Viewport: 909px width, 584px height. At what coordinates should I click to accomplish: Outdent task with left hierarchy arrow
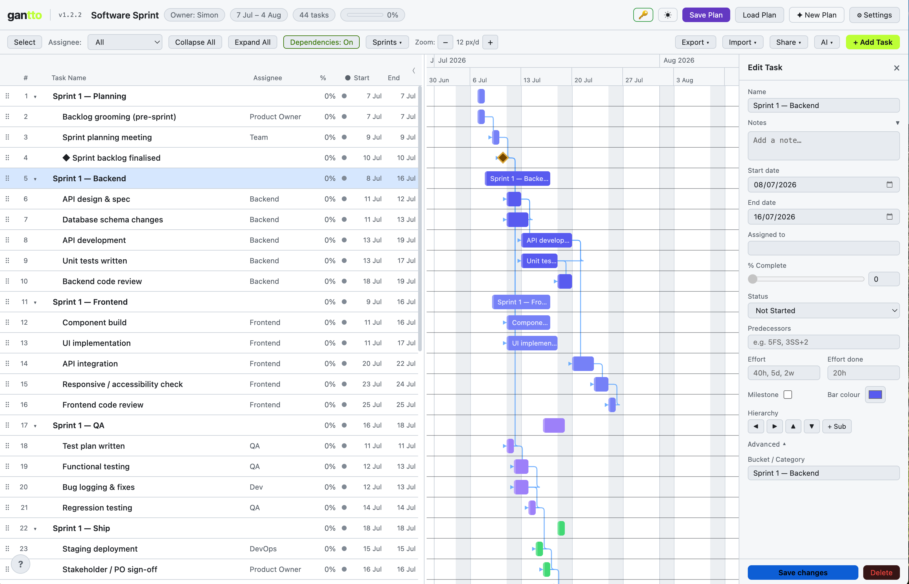tap(756, 426)
